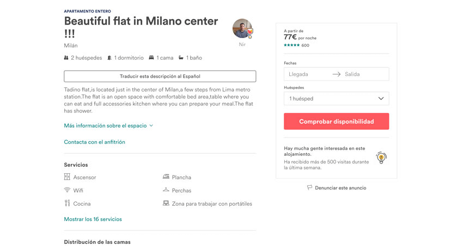This screenshot has height=246, width=463.
Task: Click Traducir esta descripción al Español button
Action: [160, 76]
